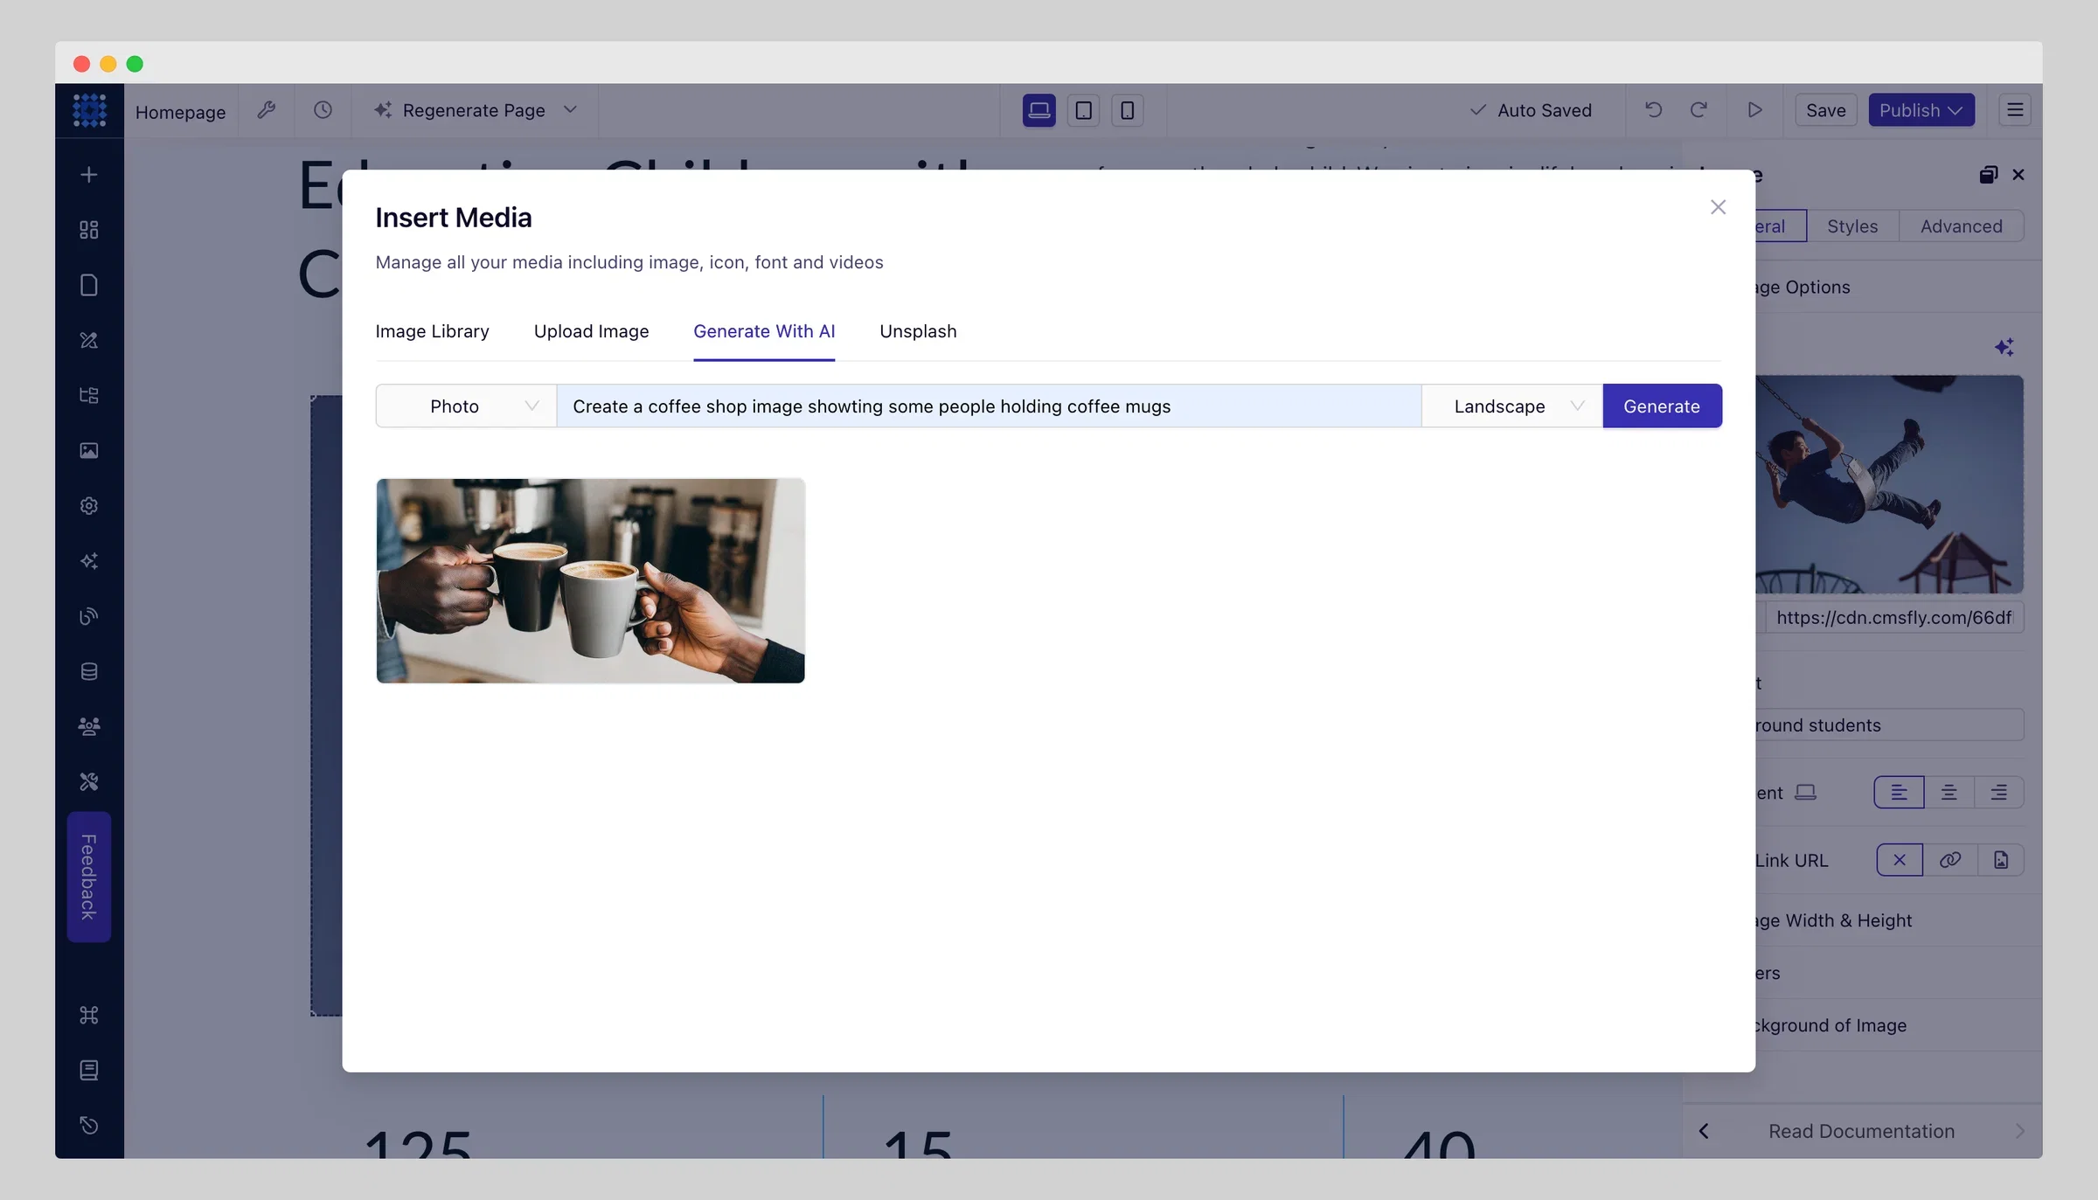Open the media image icon in sidebar
This screenshot has height=1200, width=2098.
click(88, 450)
